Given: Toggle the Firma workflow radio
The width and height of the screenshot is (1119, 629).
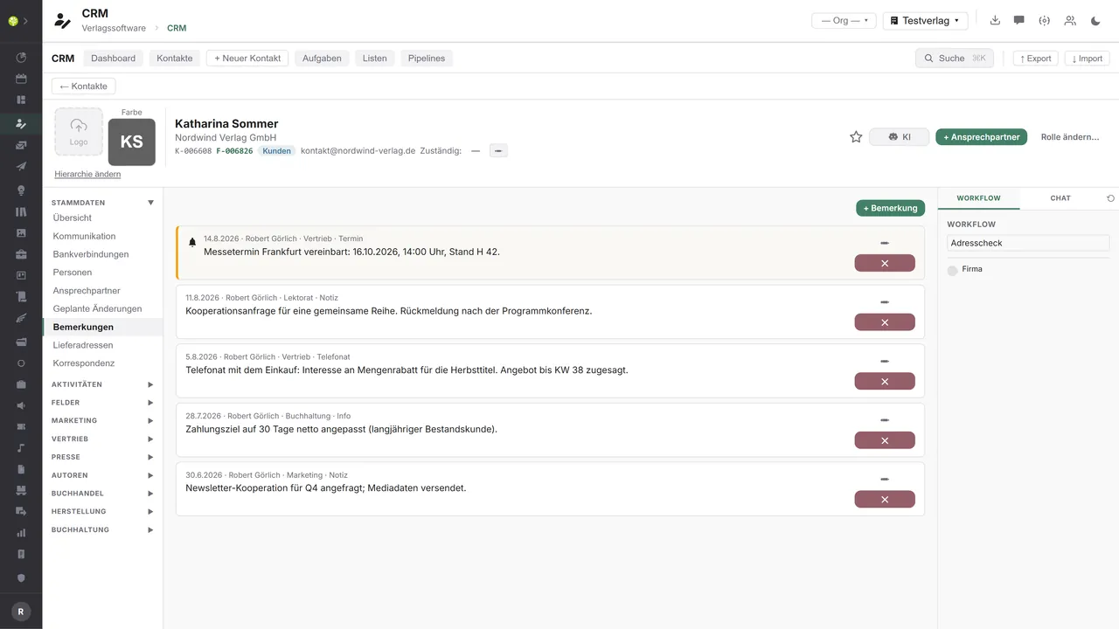Looking at the screenshot, I should [953, 271].
